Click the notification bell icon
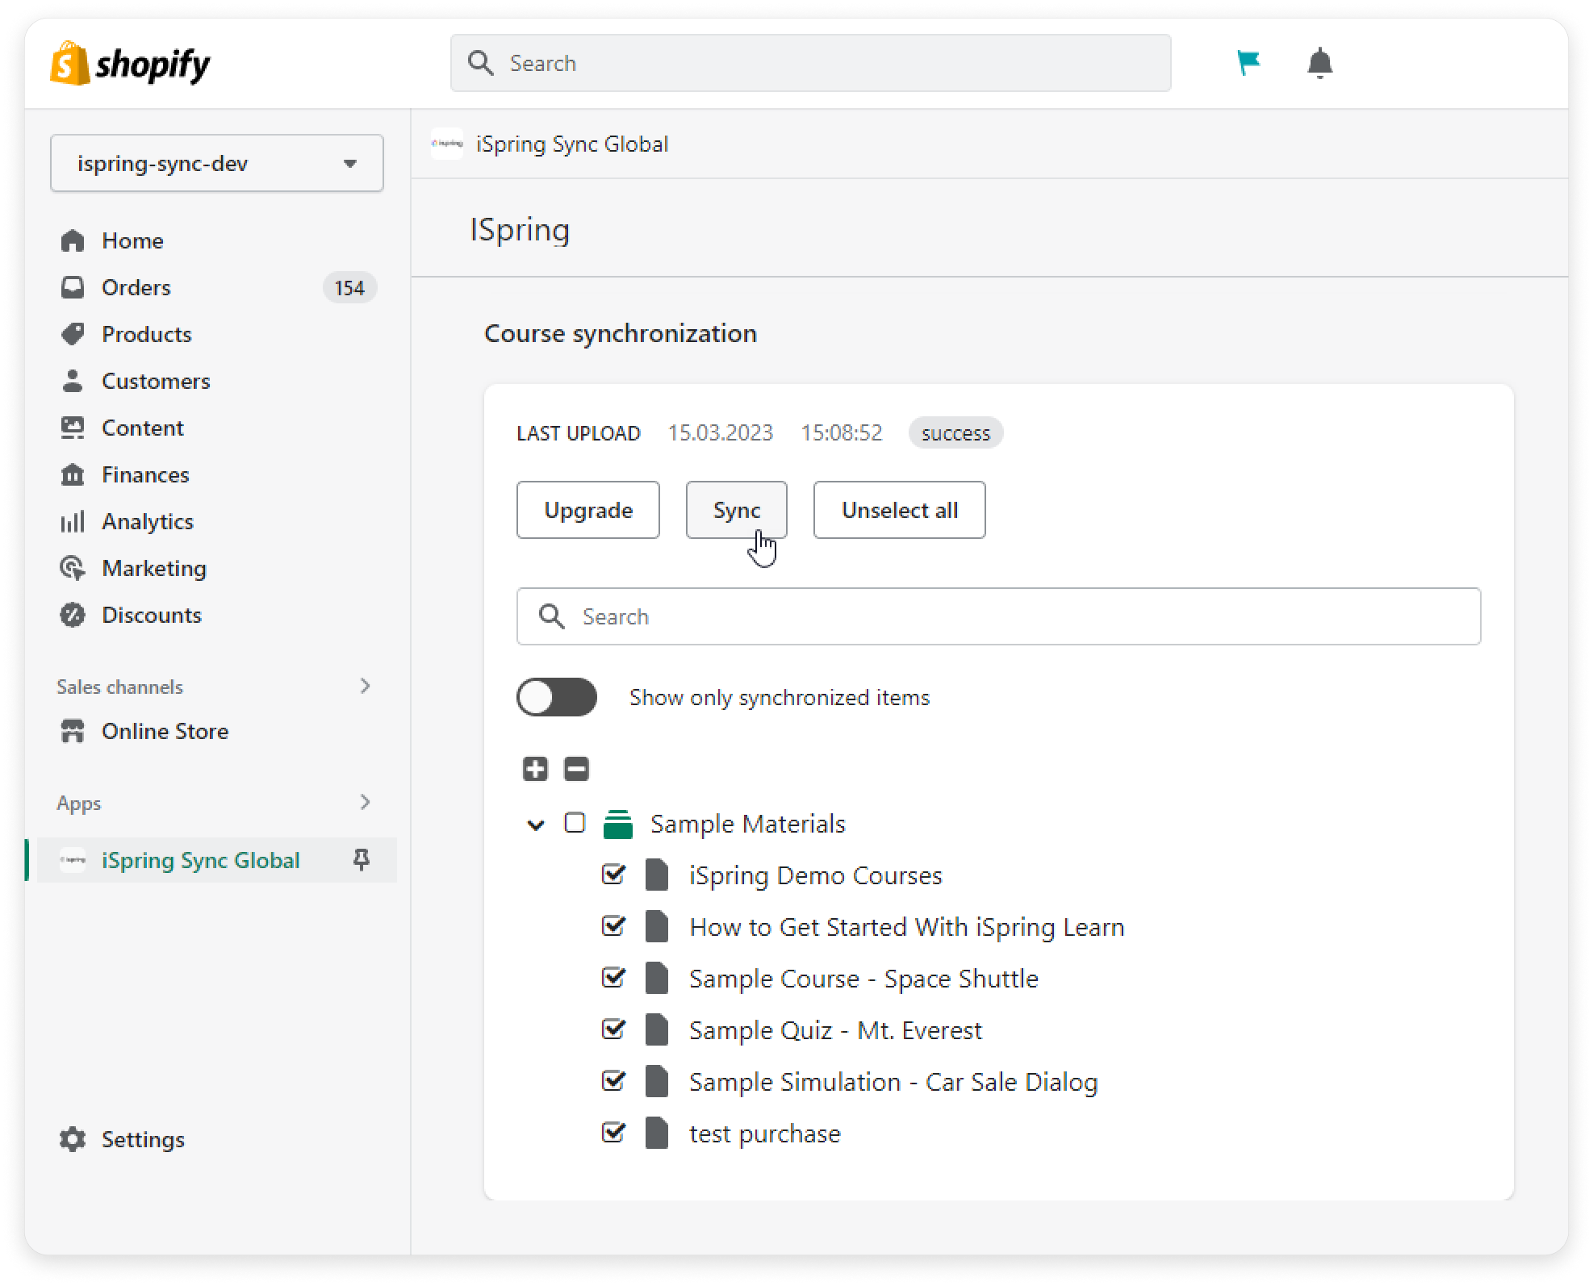This screenshot has height=1286, width=1593. 1319,63
